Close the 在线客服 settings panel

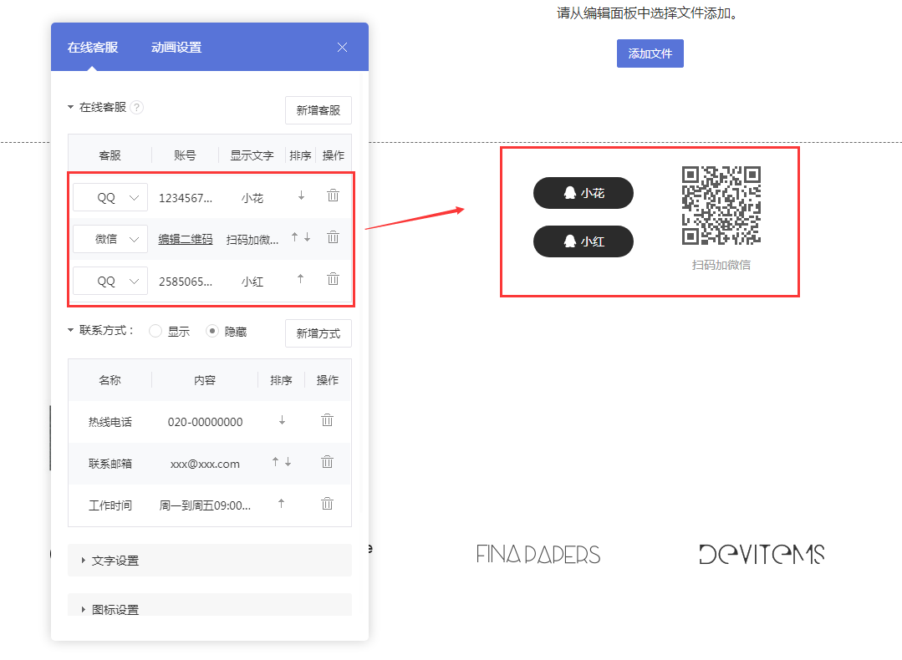pyautogui.click(x=342, y=47)
